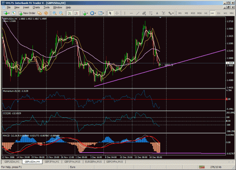
Task: Zoom out of the chart
Action: coord(61,13)
